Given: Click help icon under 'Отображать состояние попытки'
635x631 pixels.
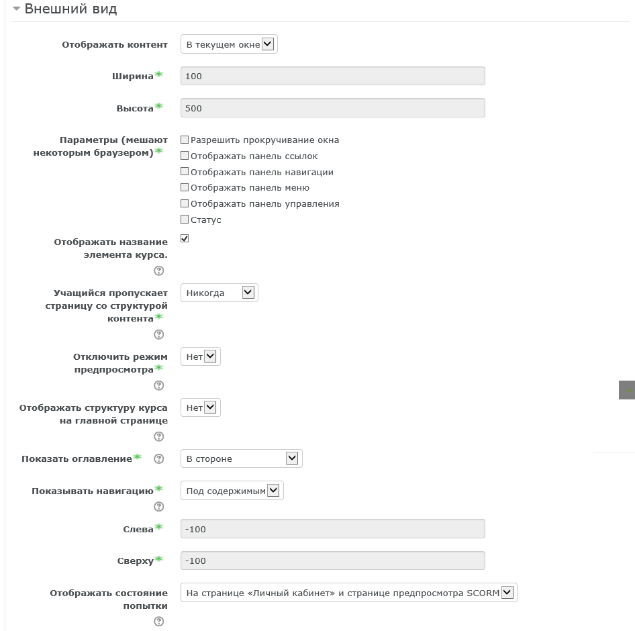Looking at the screenshot, I should (159, 622).
